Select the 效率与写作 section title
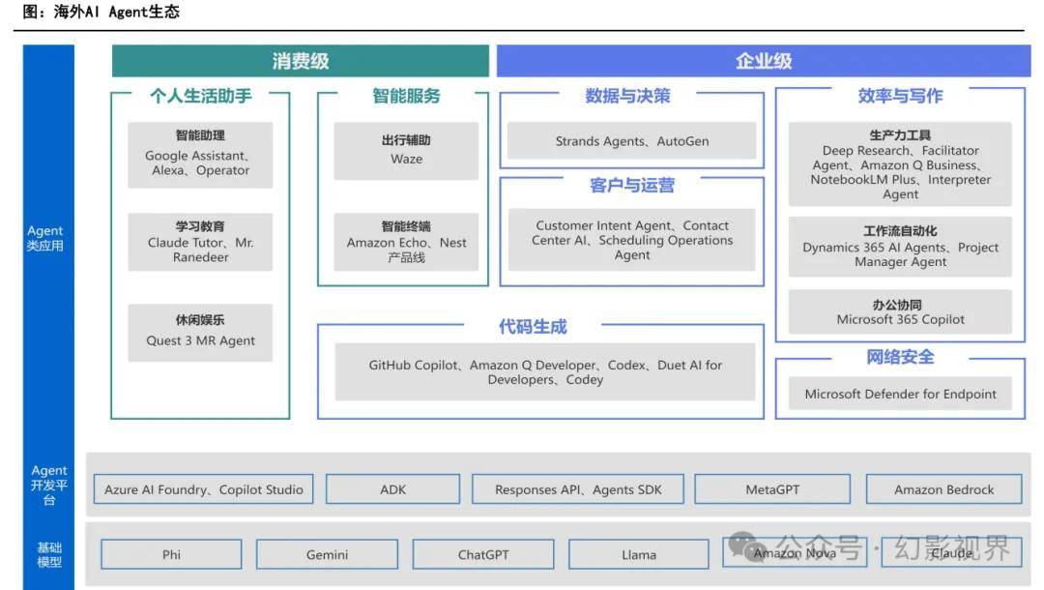 pyautogui.click(x=900, y=96)
